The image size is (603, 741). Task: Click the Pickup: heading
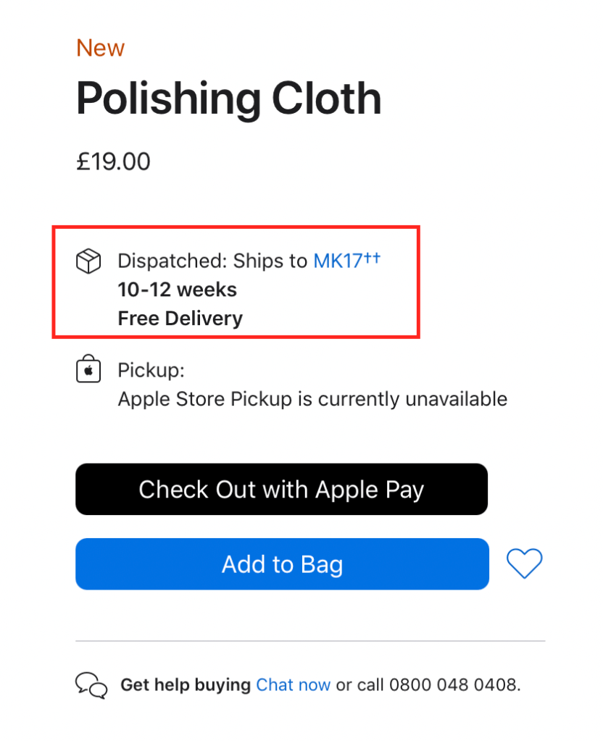(x=151, y=370)
